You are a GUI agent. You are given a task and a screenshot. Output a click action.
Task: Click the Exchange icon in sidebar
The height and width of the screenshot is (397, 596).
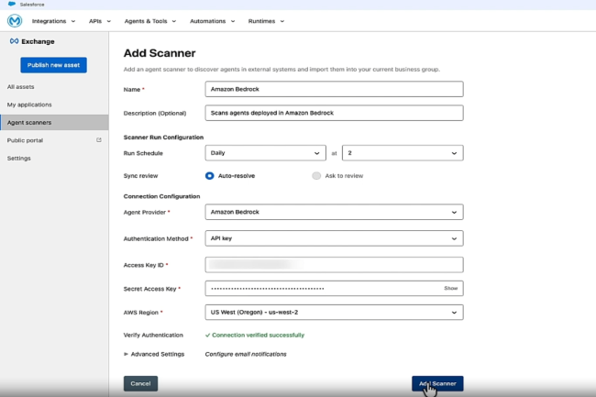click(x=14, y=41)
